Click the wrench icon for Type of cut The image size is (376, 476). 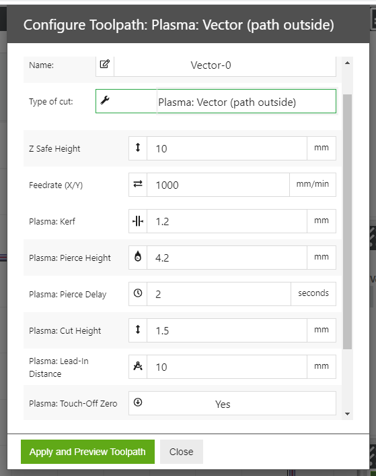(105, 100)
